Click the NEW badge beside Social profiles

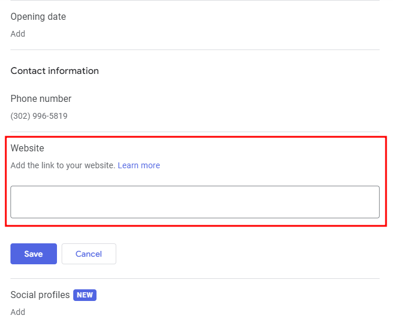(x=85, y=295)
